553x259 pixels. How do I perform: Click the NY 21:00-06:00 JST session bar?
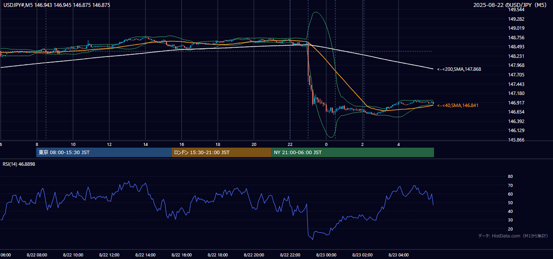tap(353, 152)
